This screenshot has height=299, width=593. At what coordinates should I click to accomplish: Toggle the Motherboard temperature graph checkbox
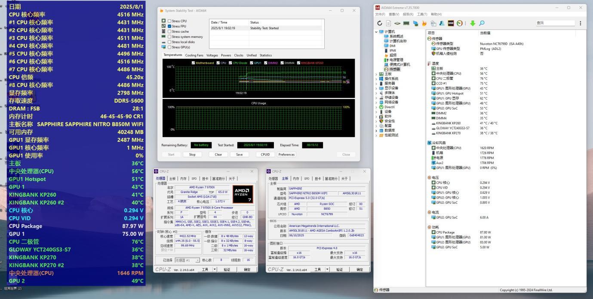click(x=193, y=63)
